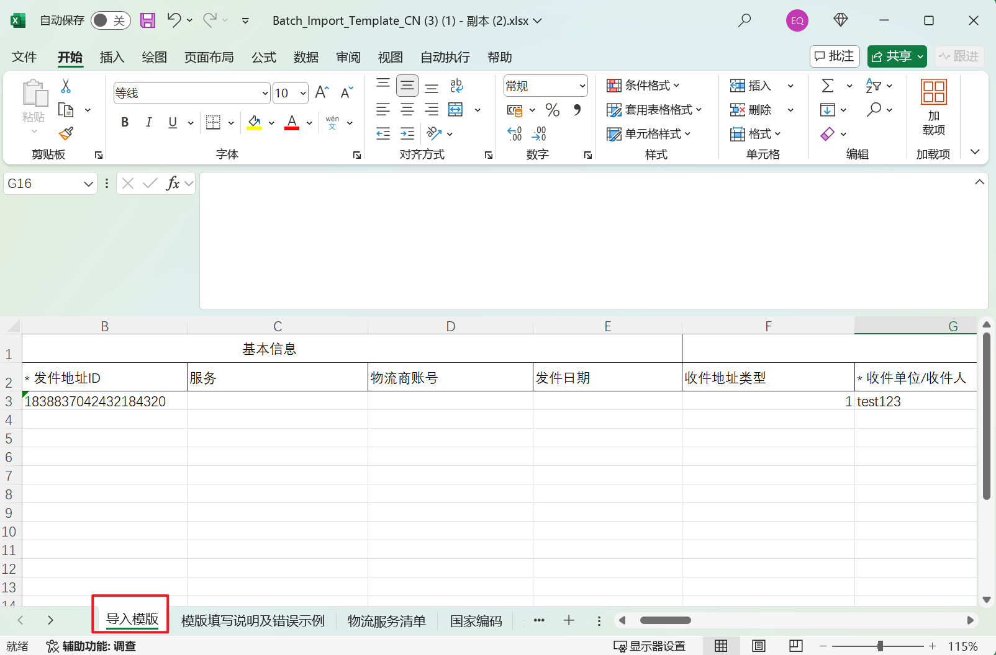Open the 国家编码 sheet tab
Screen dimensions: 996x655
(476, 621)
